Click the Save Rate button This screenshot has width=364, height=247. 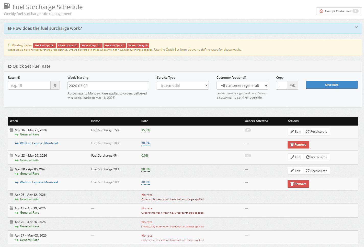332,85
